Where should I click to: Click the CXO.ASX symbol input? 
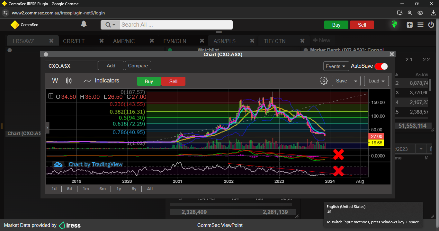coord(71,66)
